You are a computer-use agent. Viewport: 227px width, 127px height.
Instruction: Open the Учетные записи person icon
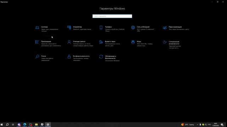(x=69, y=42)
